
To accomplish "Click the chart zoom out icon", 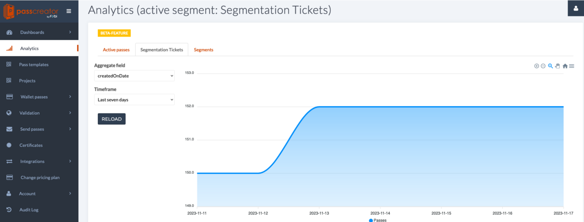I will point(543,66).
